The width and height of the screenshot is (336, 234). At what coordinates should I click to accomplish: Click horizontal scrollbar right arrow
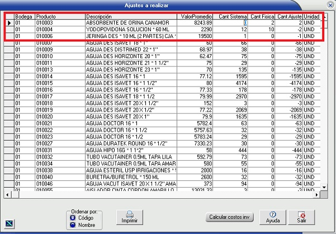(x=321, y=194)
